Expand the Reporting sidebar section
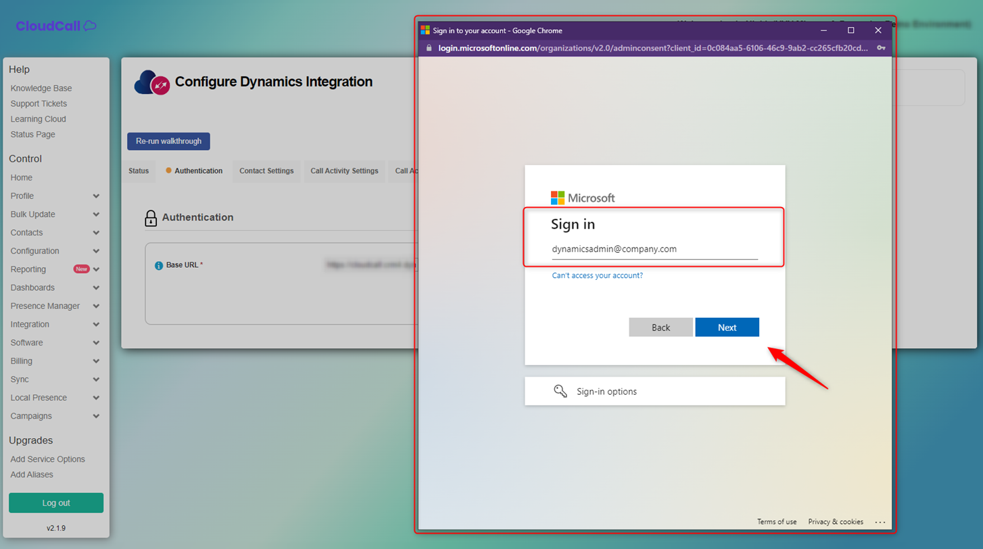This screenshot has width=983, height=549. pyautogui.click(x=96, y=269)
